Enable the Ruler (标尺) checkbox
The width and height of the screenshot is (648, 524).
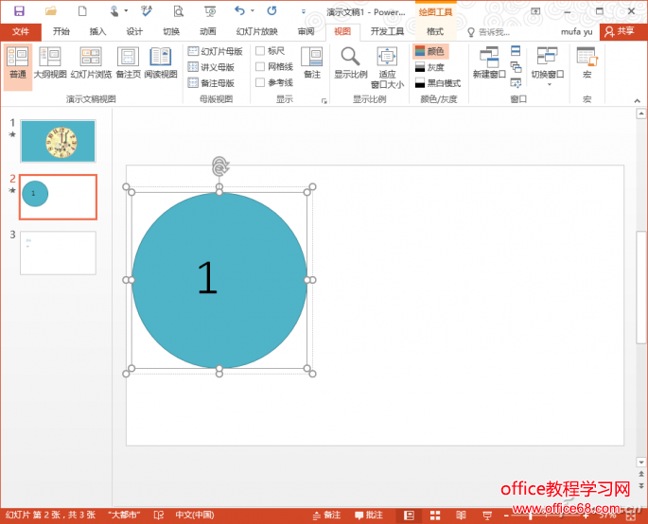tap(260, 51)
